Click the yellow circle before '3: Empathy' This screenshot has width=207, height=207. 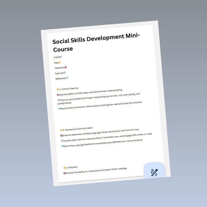point(64,168)
